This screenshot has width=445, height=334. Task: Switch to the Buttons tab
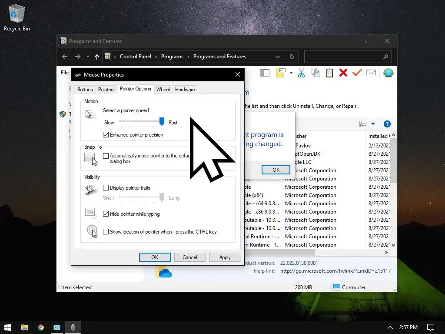click(85, 90)
